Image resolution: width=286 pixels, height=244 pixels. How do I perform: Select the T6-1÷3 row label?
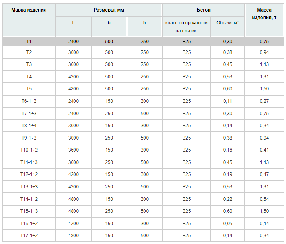coord(29,101)
